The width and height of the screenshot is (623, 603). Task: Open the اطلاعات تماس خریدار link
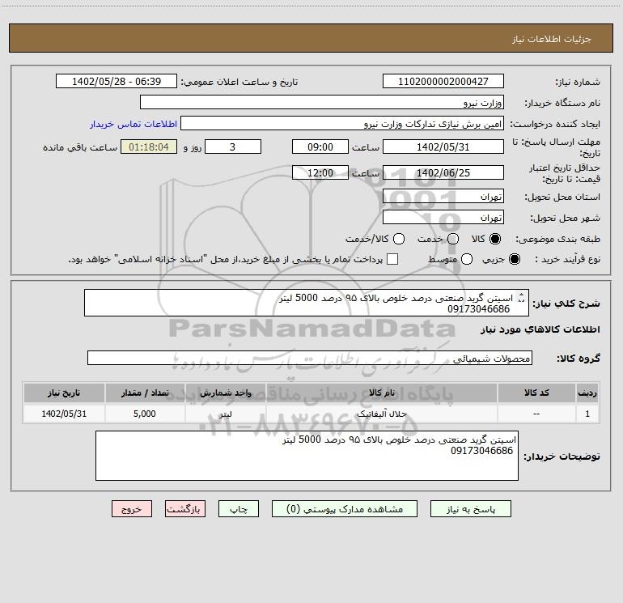(133, 124)
